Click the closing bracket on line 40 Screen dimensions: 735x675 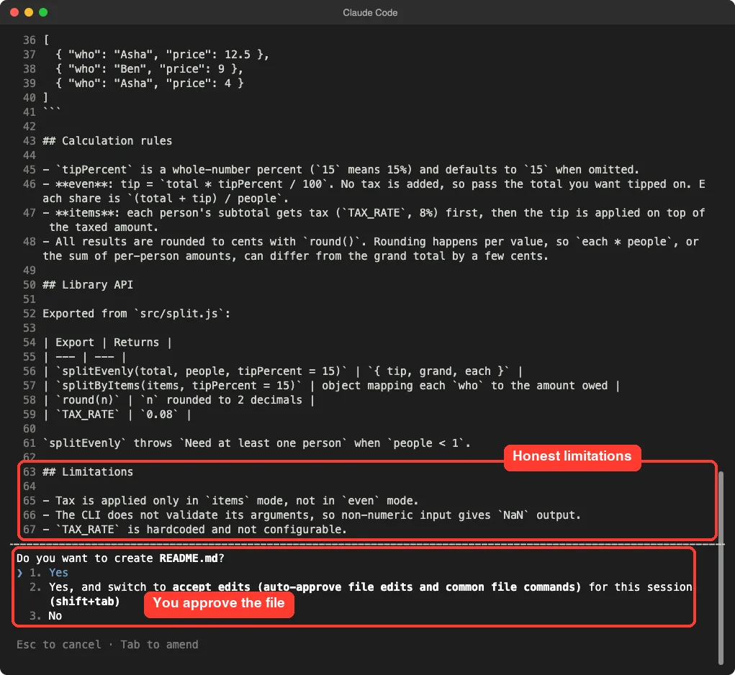pos(45,97)
